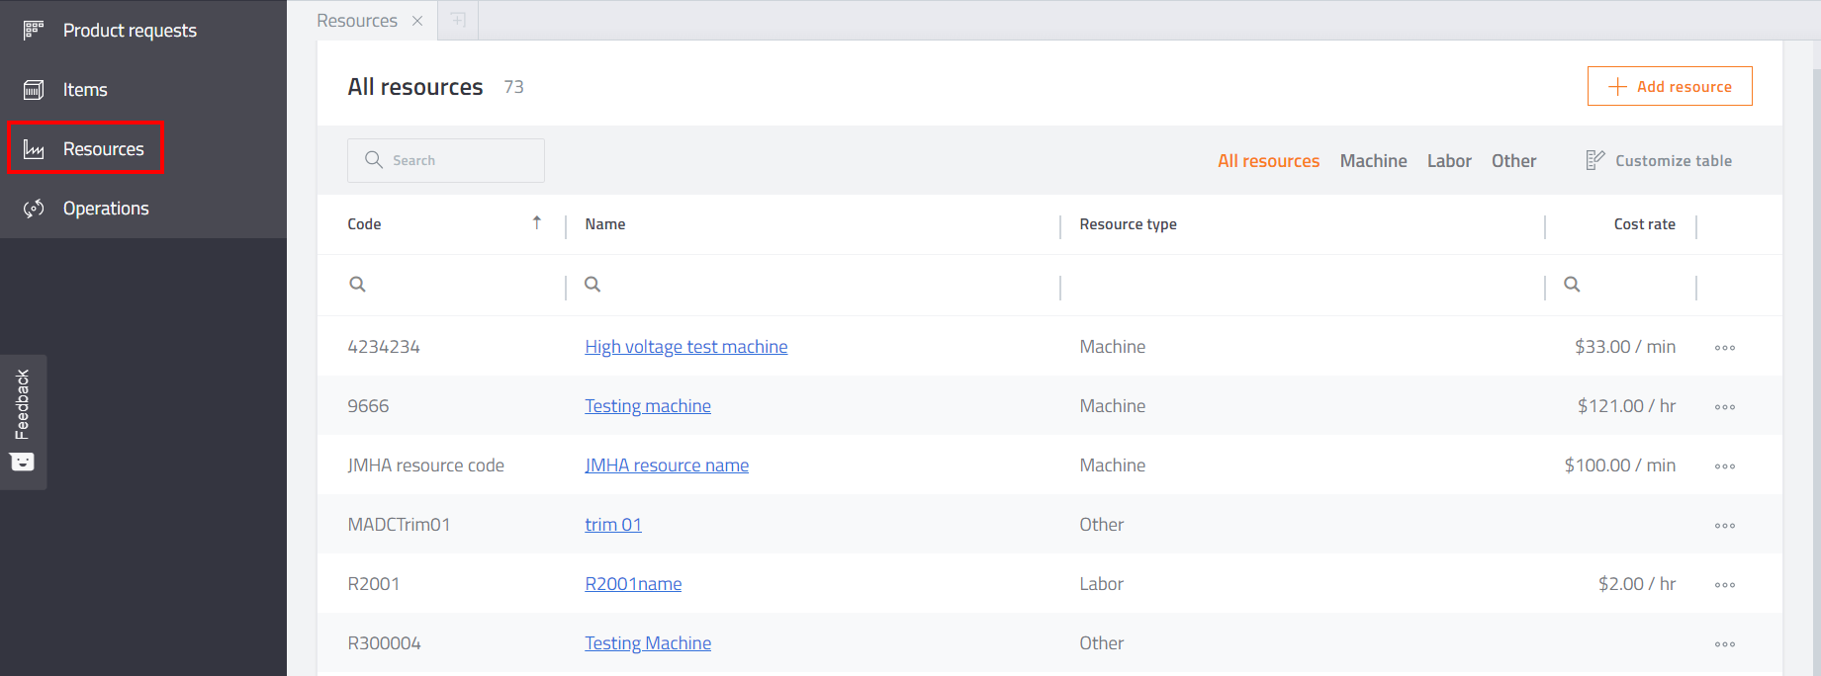Open row menu for trim 01
The height and width of the screenshot is (676, 1821).
pos(1725,526)
